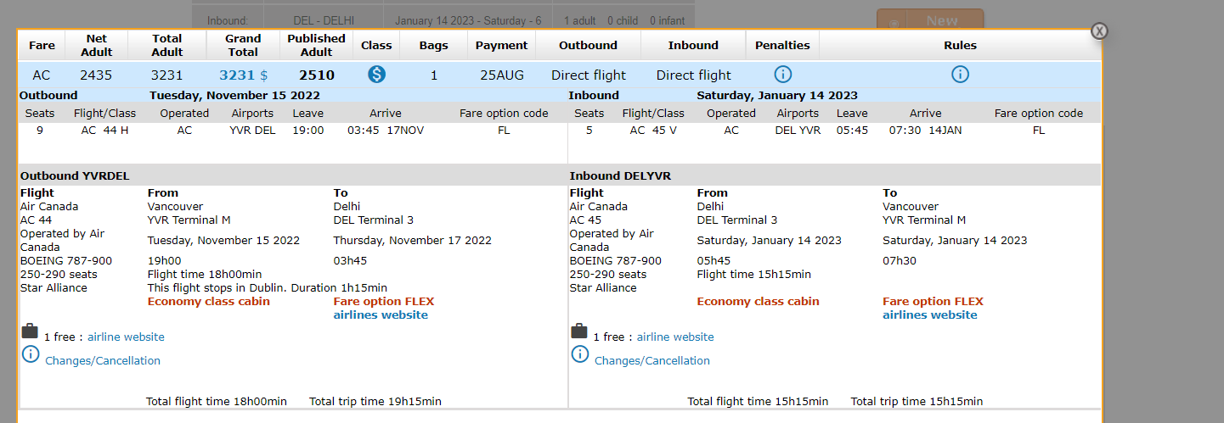
Task: Follow inbound bold airlines website link
Action: [x=930, y=314]
